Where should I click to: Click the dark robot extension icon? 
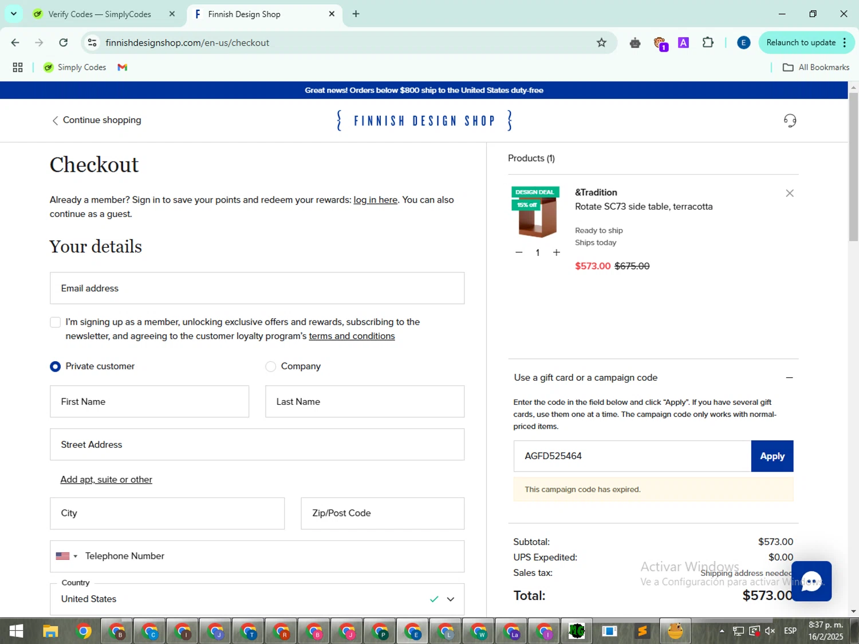click(635, 43)
